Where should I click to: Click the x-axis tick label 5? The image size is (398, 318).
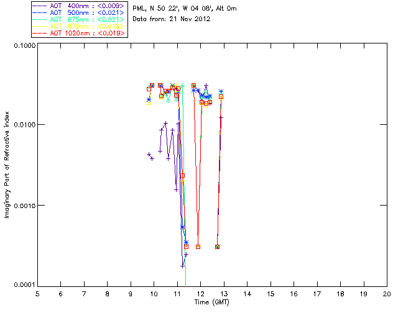[x=37, y=294]
